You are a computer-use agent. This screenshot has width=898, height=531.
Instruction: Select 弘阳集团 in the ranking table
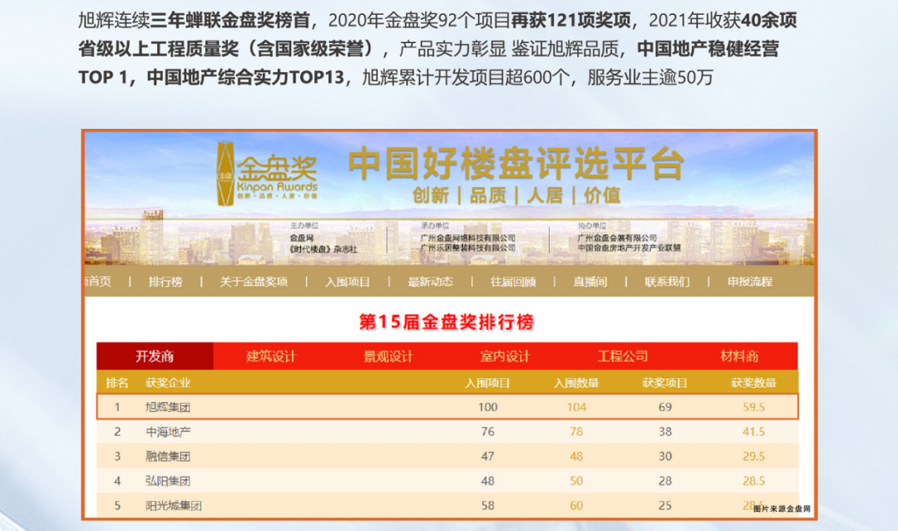click(x=168, y=481)
